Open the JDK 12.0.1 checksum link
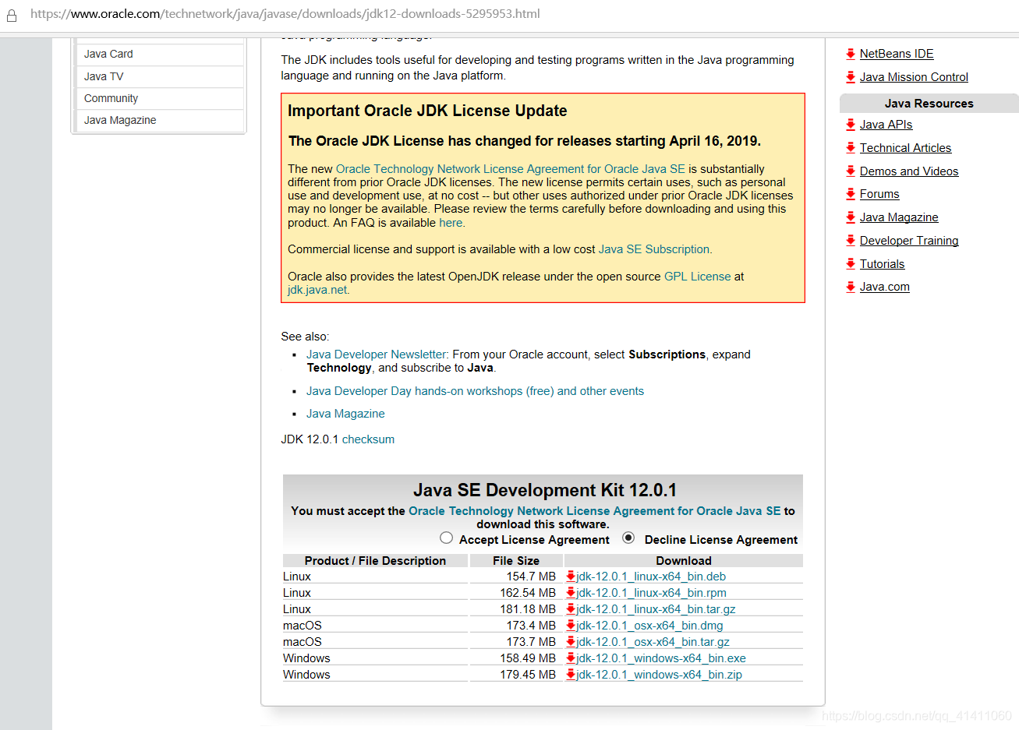The image size is (1019, 730). point(368,439)
